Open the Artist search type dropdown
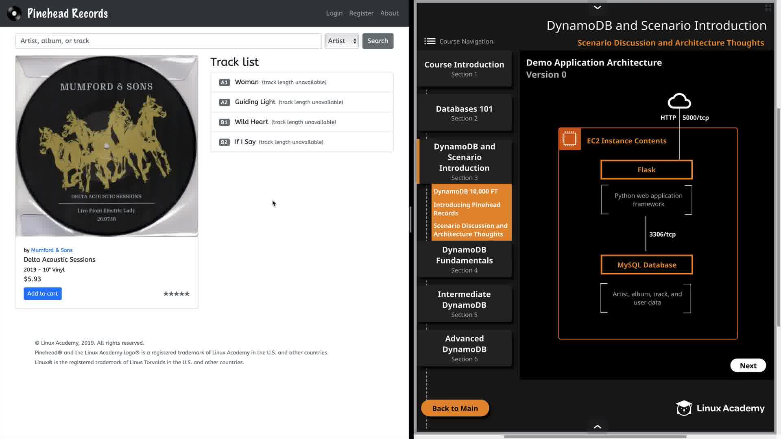Viewport: 781px width, 439px height. pyautogui.click(x=342, y=41)
